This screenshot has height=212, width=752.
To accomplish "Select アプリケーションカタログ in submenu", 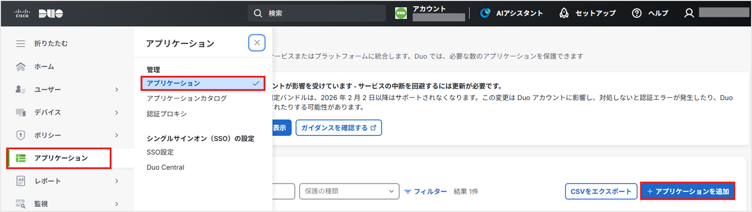I will 187,98.
